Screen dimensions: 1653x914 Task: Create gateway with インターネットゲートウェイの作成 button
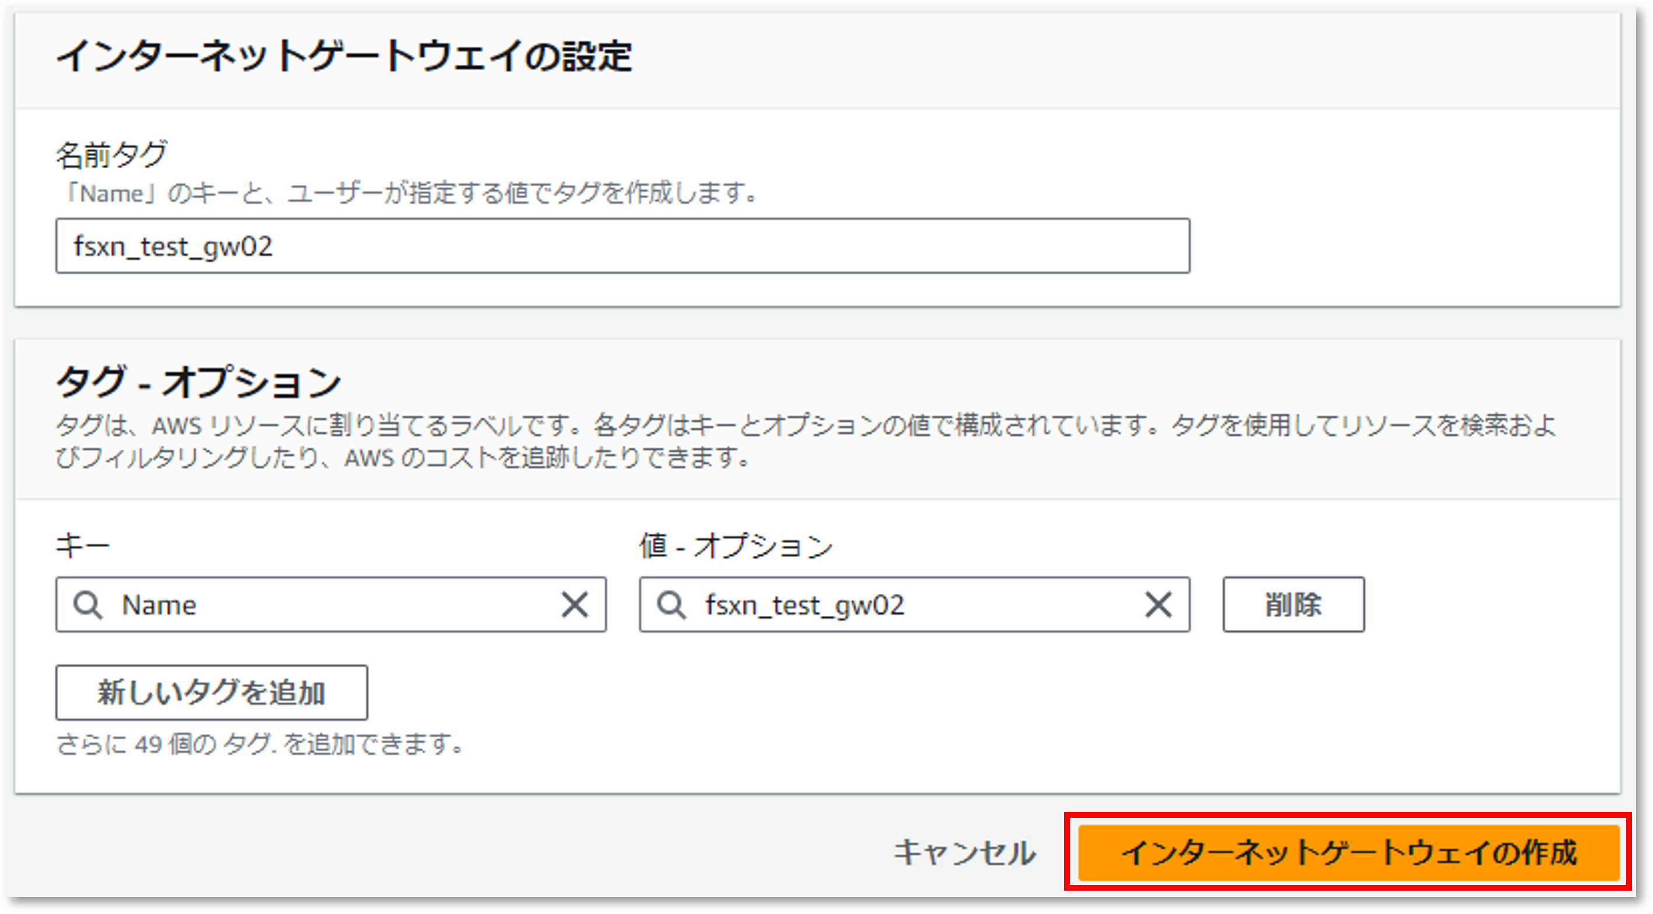1349,852
